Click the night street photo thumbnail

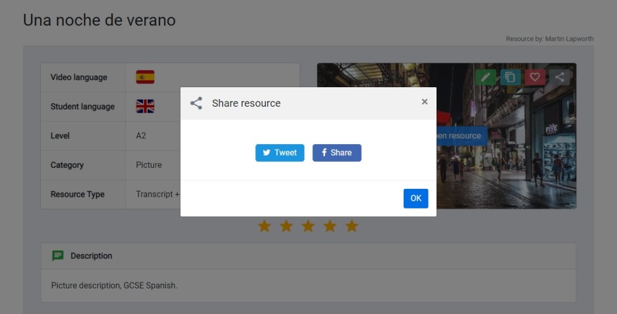click(519, 170)
